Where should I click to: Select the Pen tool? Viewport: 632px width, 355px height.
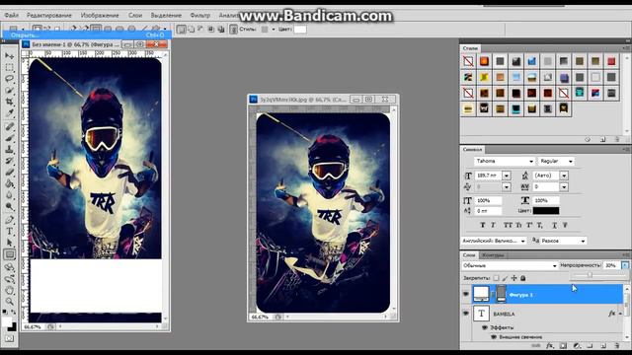[x=9, y=220]
